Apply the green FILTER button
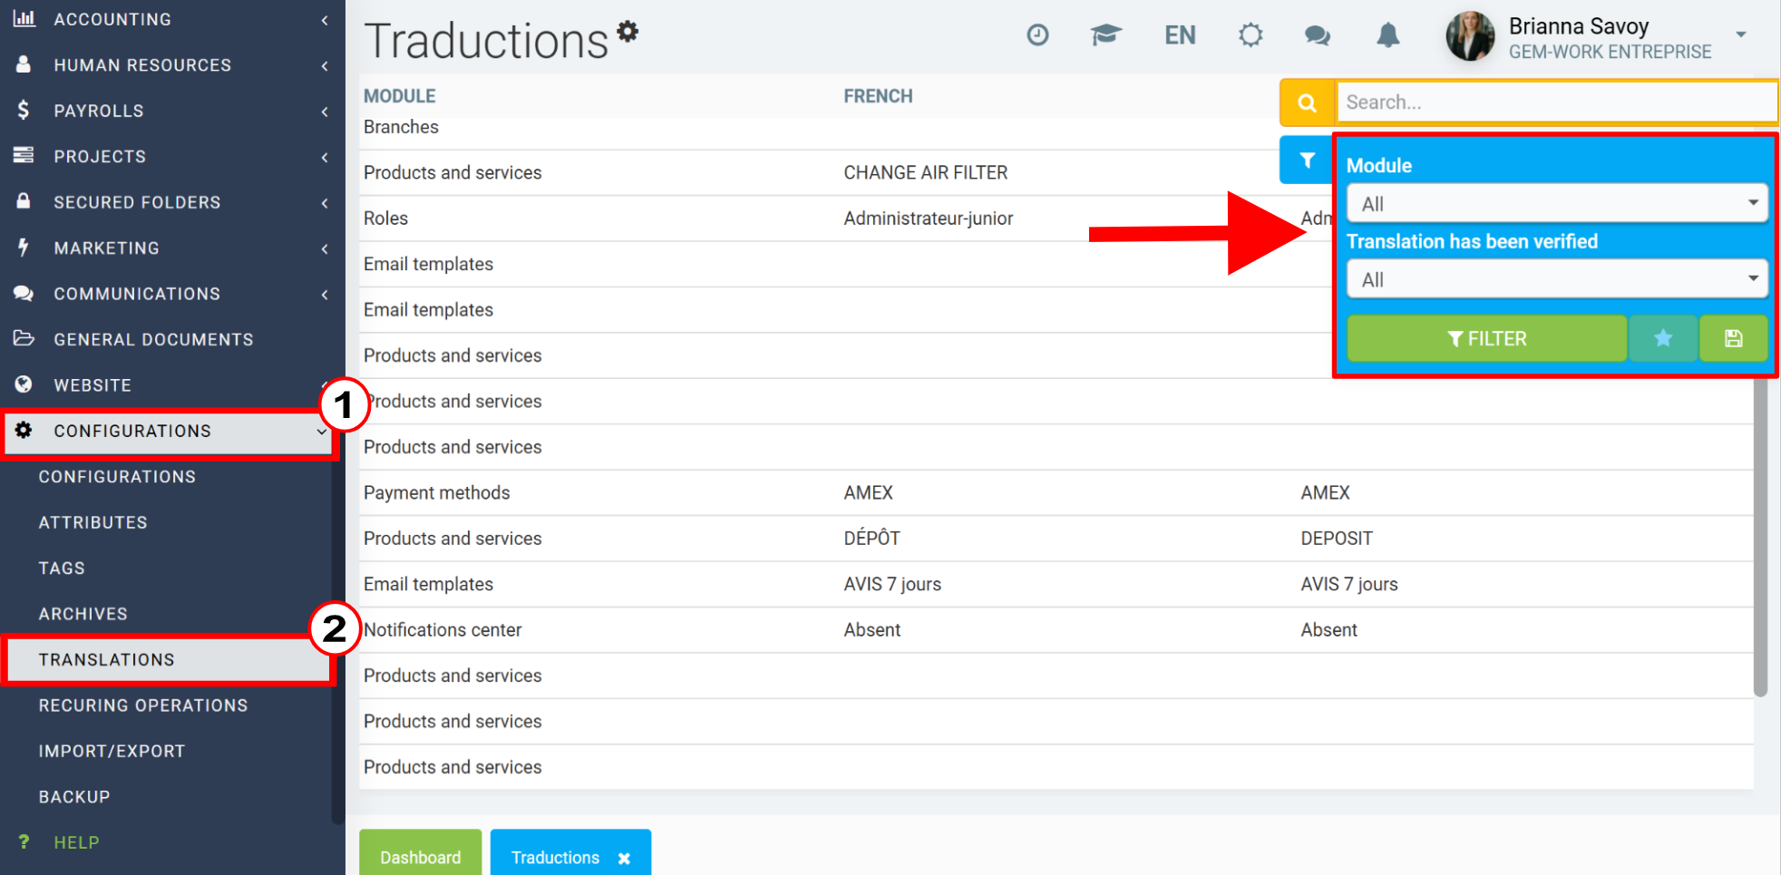Viewport: 1781px width, 875px height. pos(1486,339)
